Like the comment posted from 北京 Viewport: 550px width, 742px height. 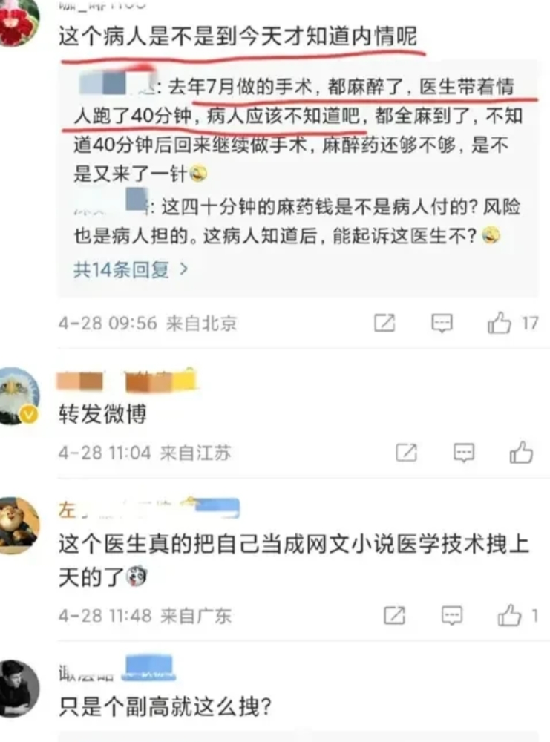point(500,324)
